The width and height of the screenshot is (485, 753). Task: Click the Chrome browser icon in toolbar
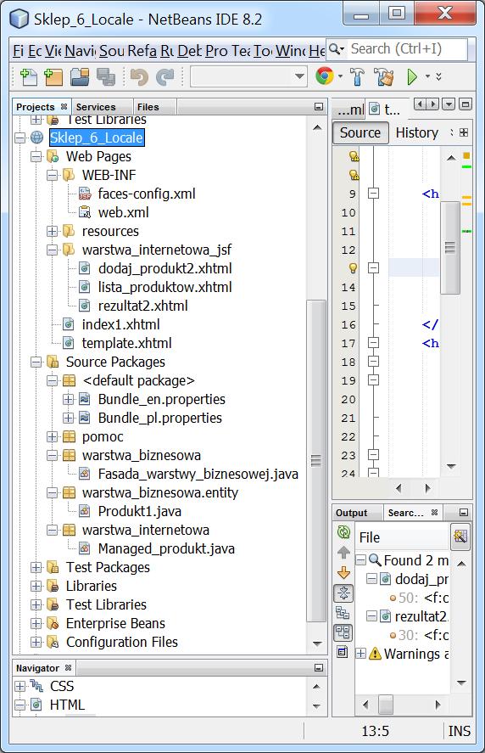click(324, 76)
